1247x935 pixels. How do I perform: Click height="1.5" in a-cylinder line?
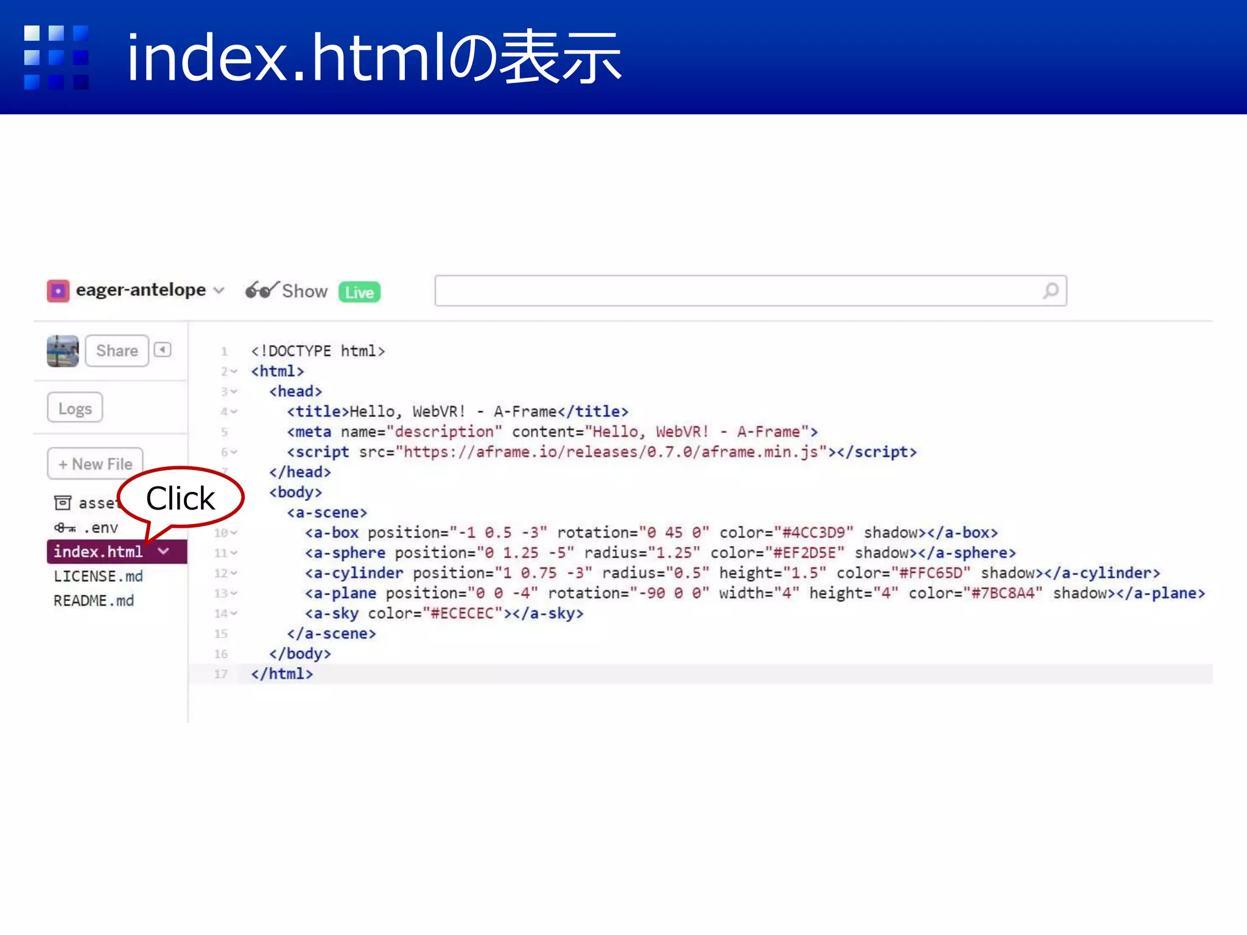773,573
